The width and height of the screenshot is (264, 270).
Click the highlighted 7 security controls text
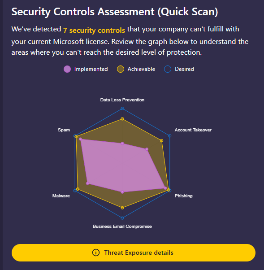pyautogui.click(x=94, y=30)
